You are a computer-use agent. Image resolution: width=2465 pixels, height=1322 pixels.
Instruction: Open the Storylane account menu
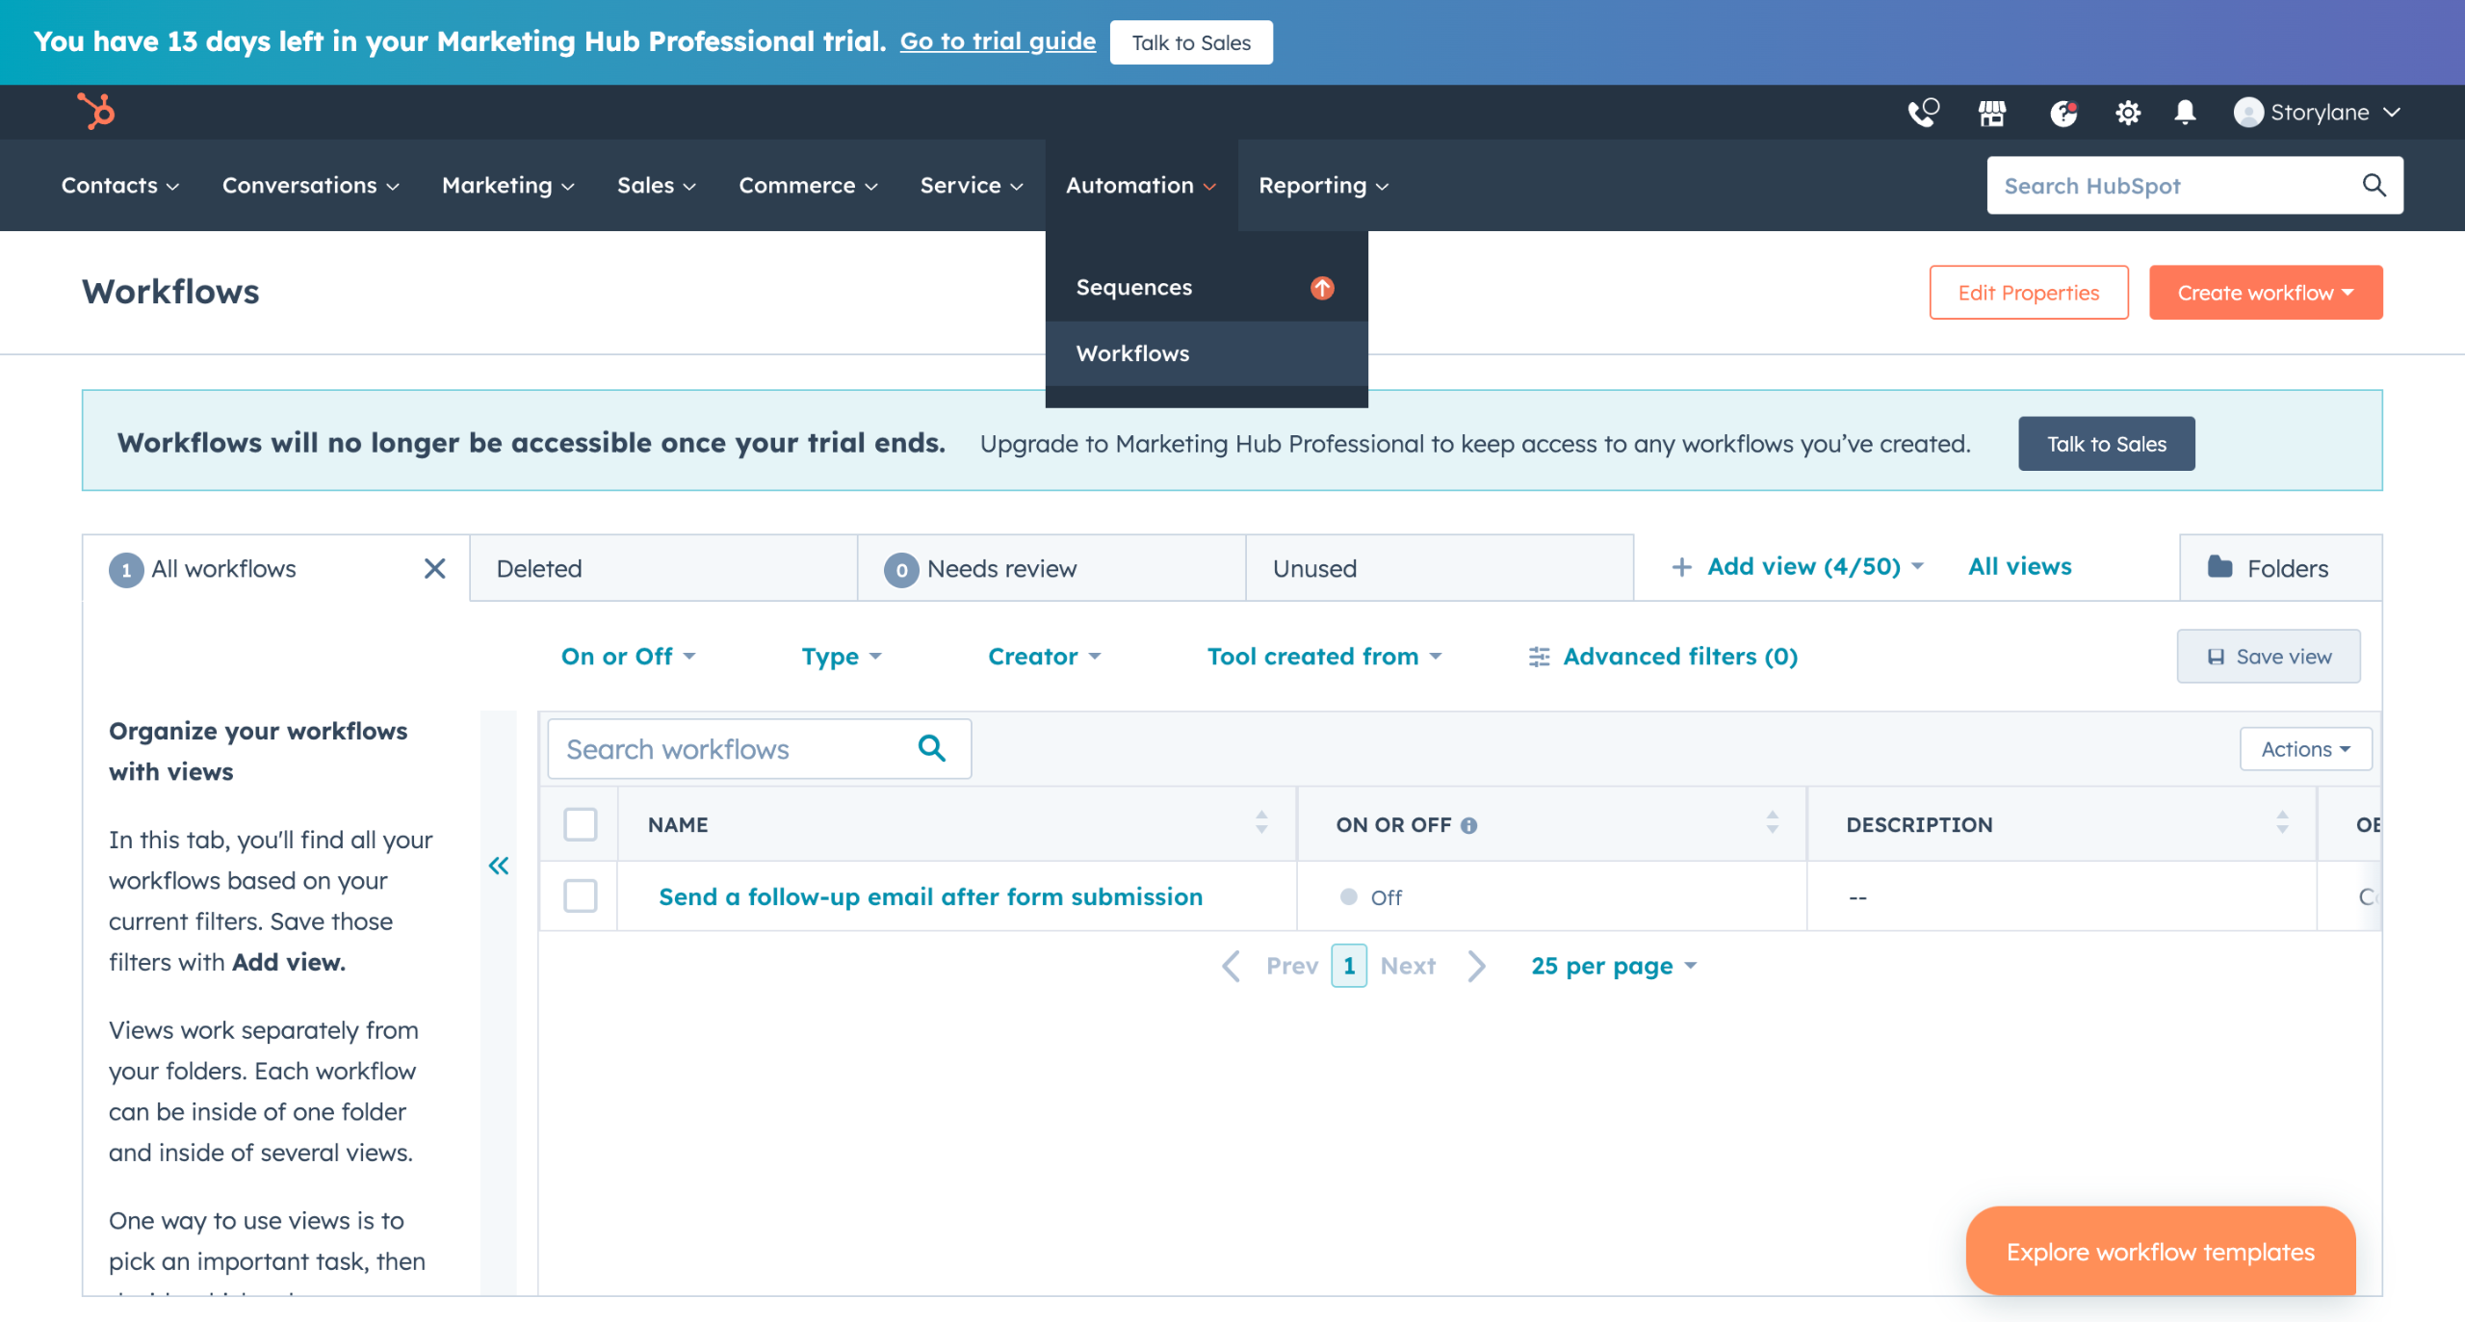pyautogui.click(x=2316, y=113)
